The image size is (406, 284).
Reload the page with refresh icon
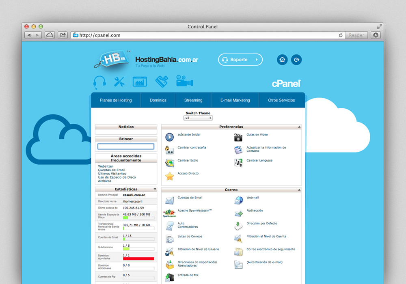tap(341, 35)
